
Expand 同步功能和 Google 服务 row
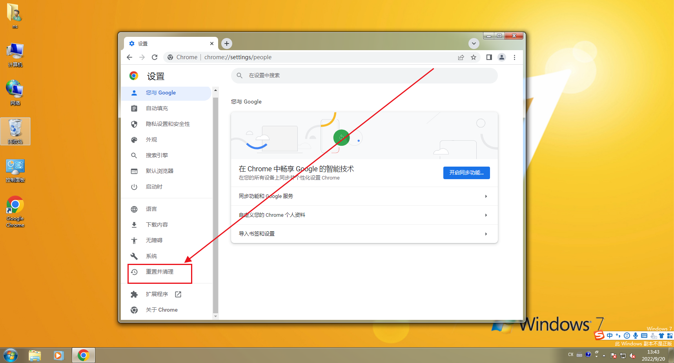(x=364, y=196)
